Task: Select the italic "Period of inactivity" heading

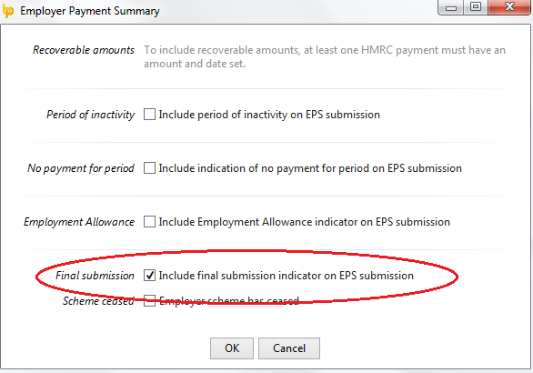Action: 90,115
